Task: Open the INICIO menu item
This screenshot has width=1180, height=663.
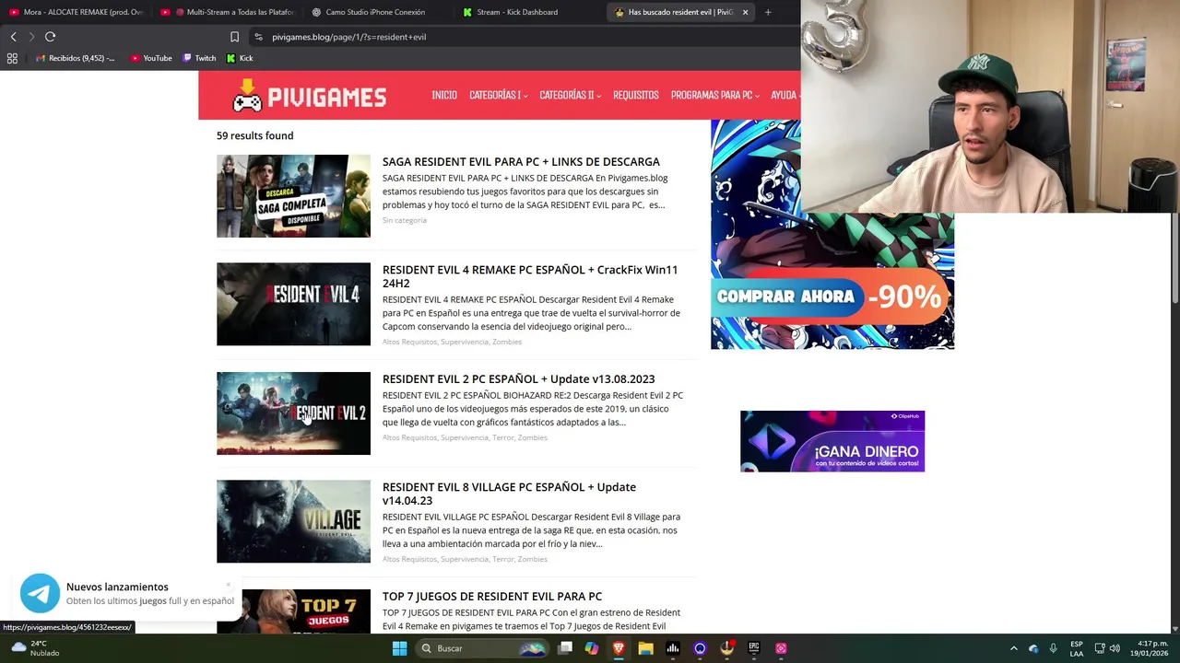Action: pyautogui.click(x=444, y=96)
